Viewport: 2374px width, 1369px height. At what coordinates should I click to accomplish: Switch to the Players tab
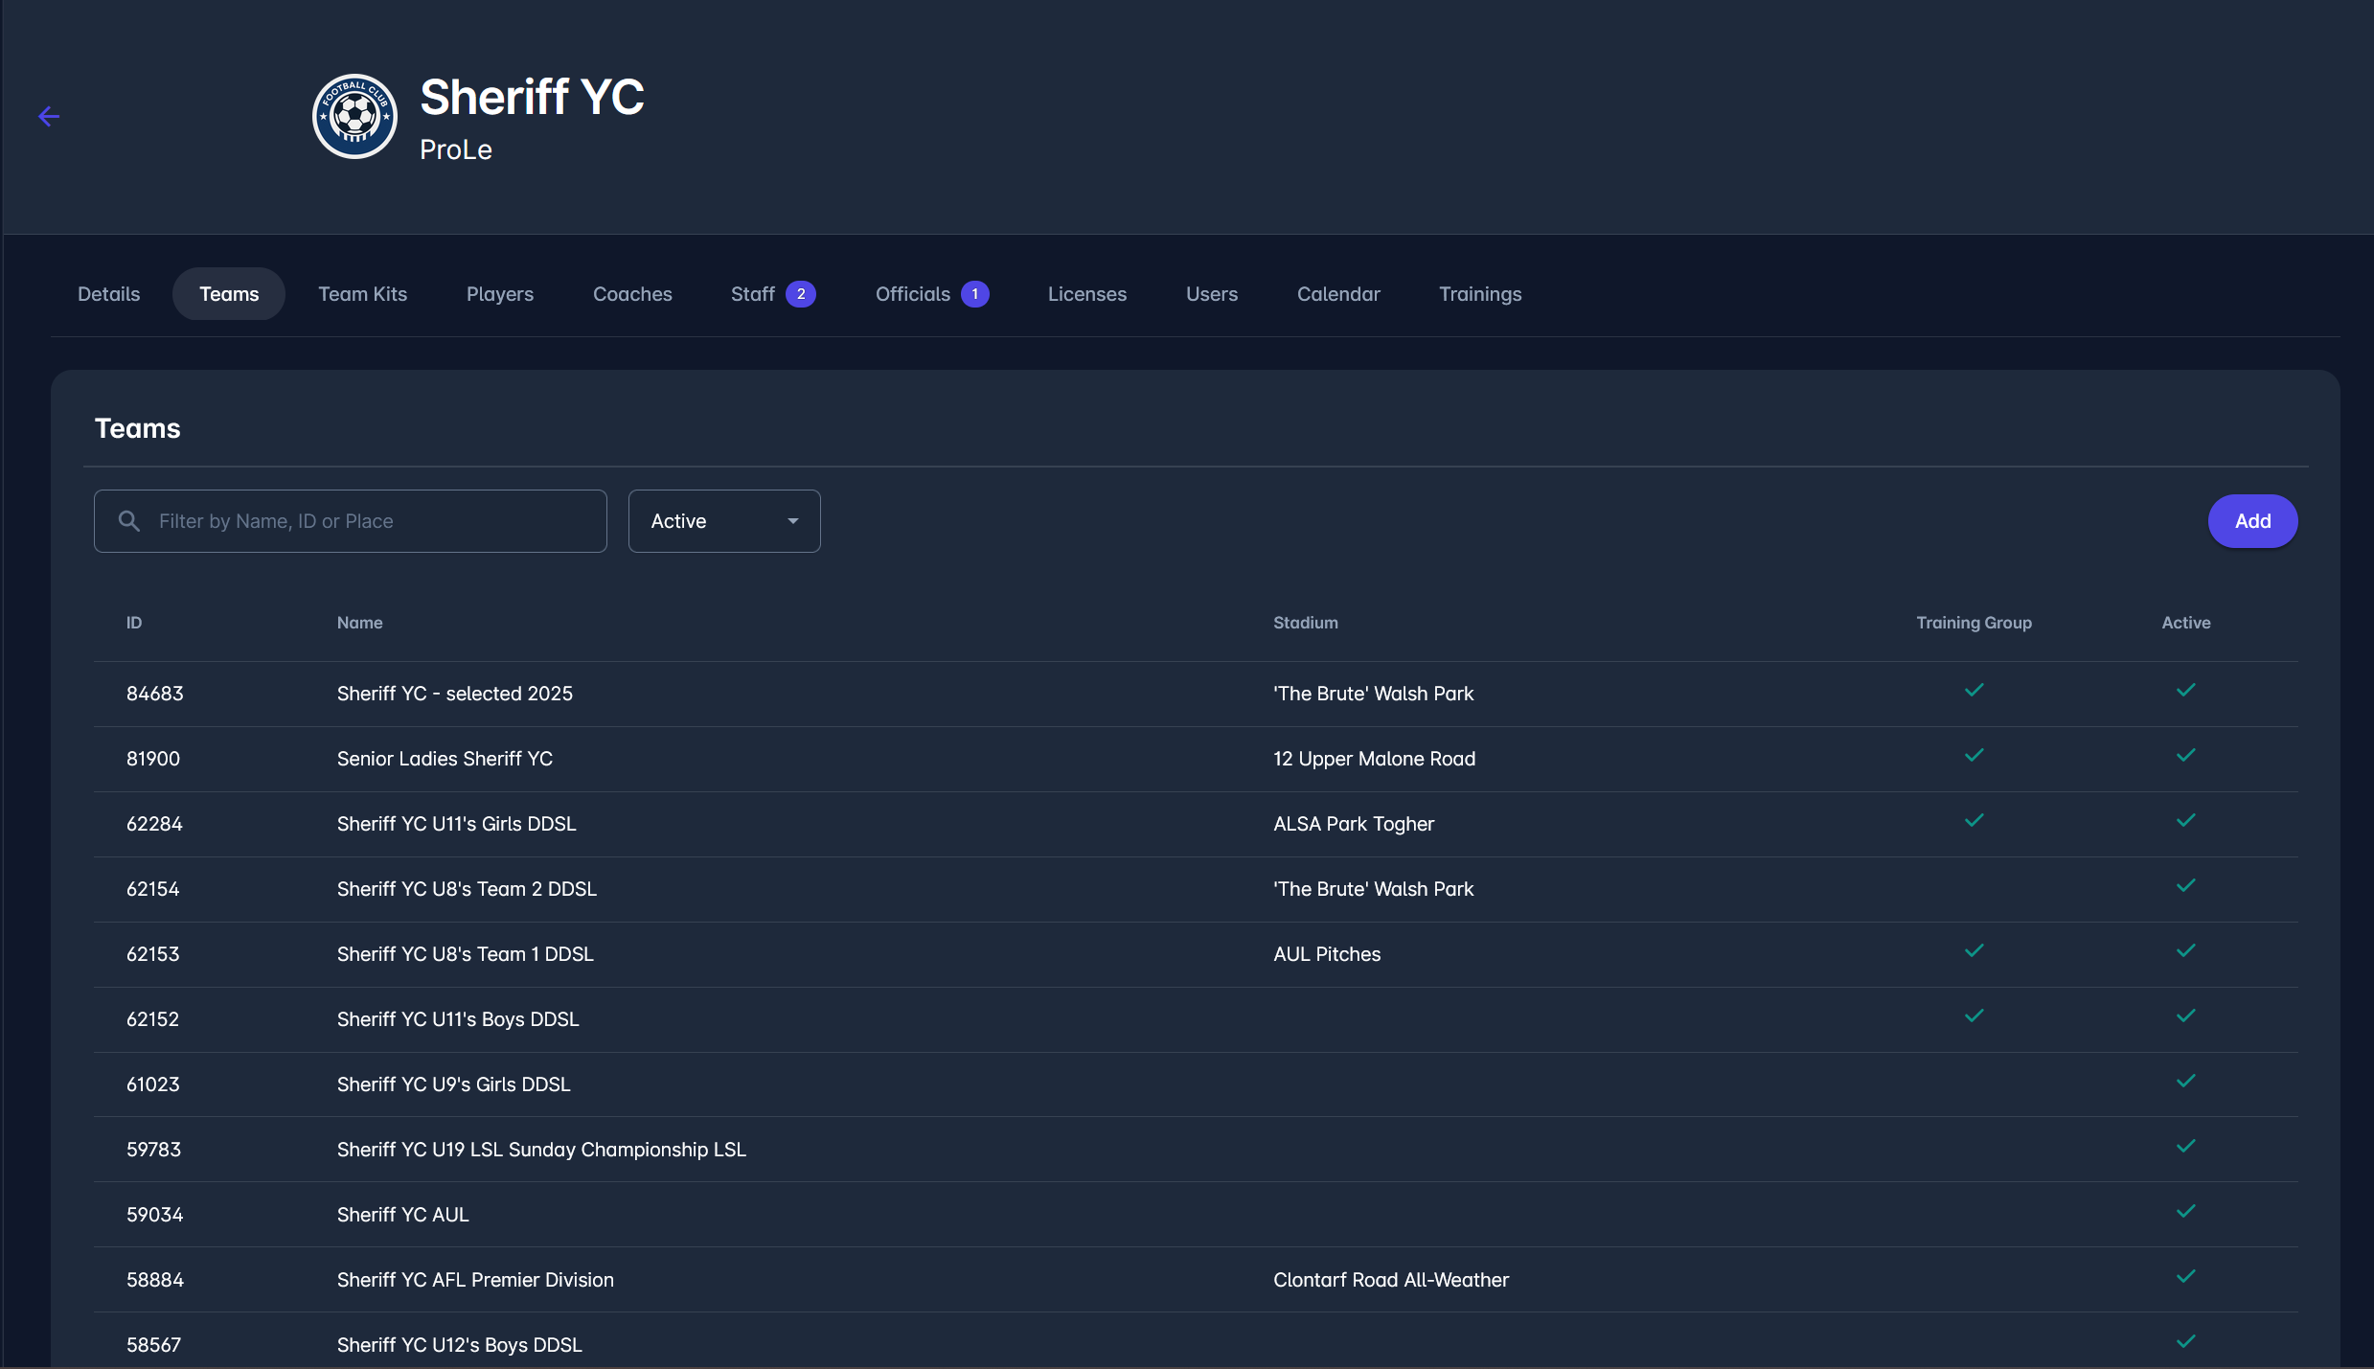[x=499, y=294]
